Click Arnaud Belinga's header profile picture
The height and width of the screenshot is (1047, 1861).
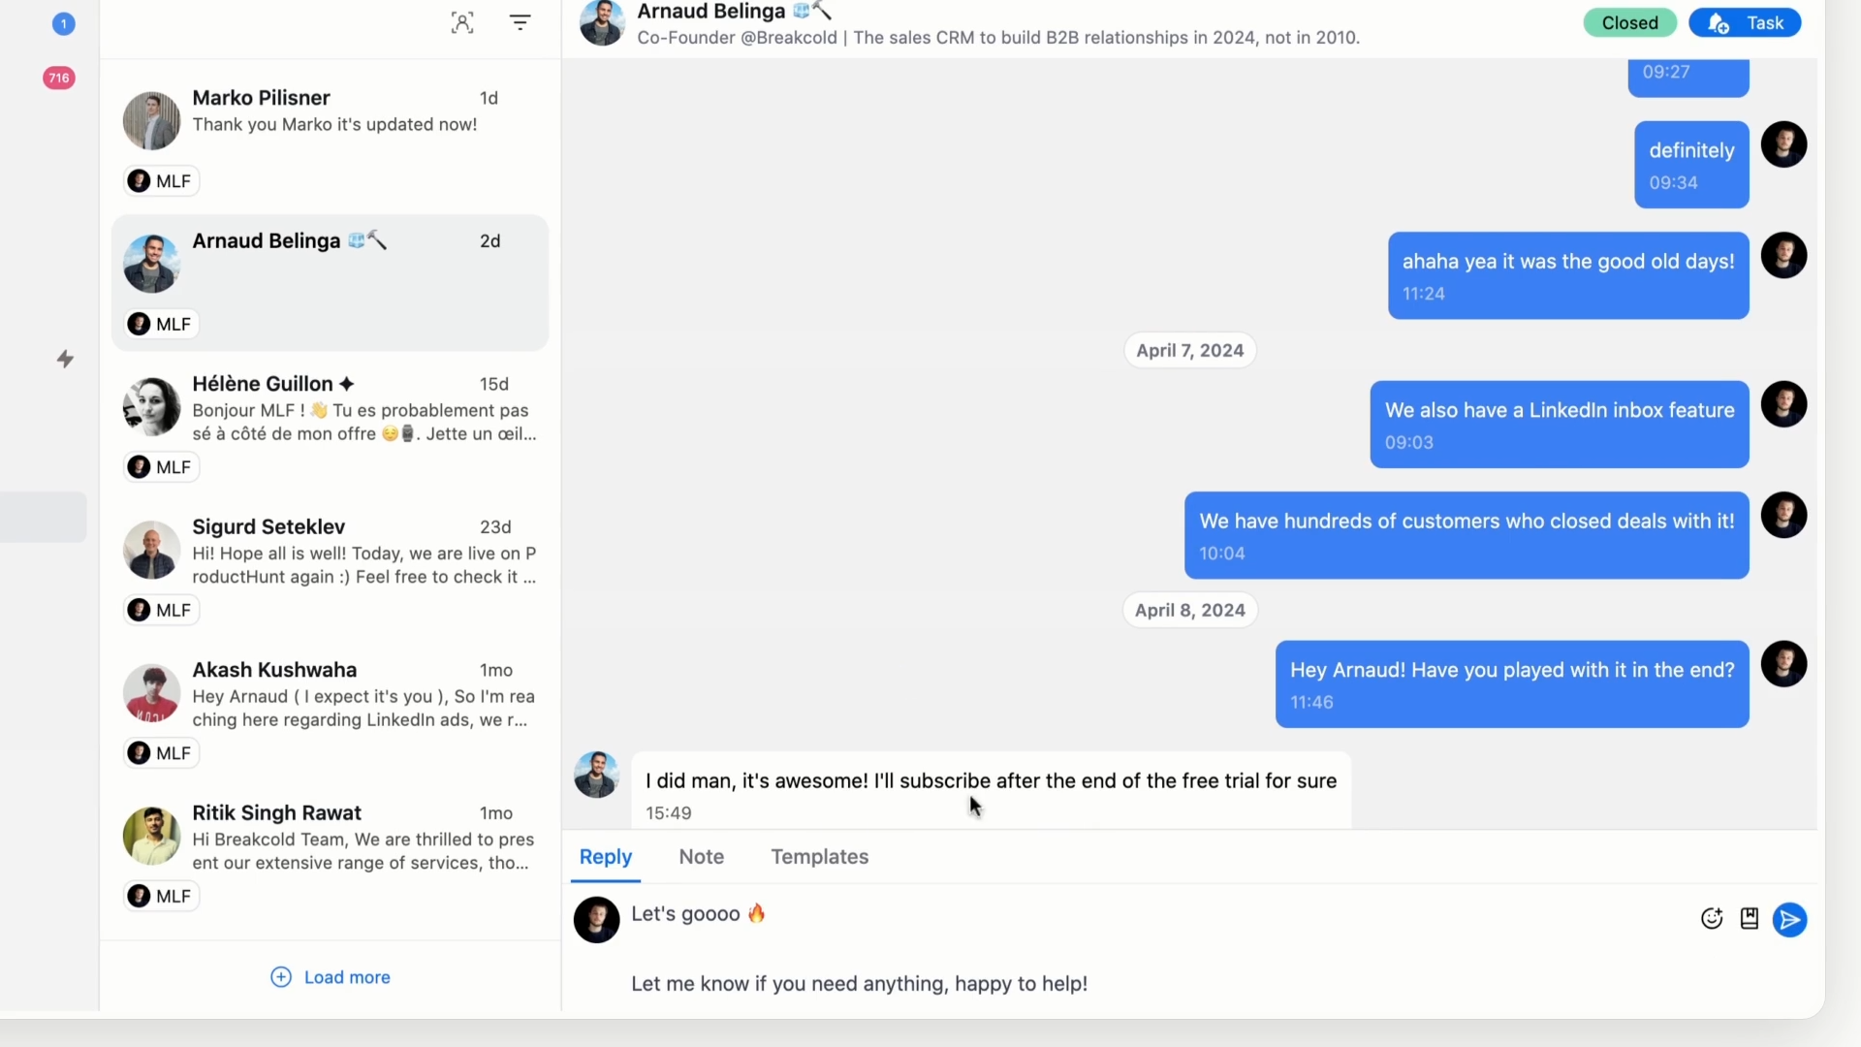coord(602,22)
